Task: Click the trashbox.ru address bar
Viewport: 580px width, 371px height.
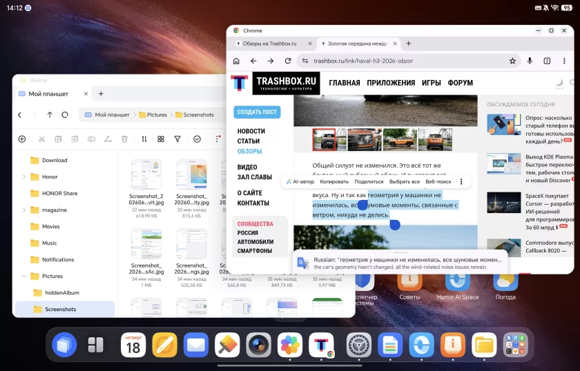Action: point(408,61)
